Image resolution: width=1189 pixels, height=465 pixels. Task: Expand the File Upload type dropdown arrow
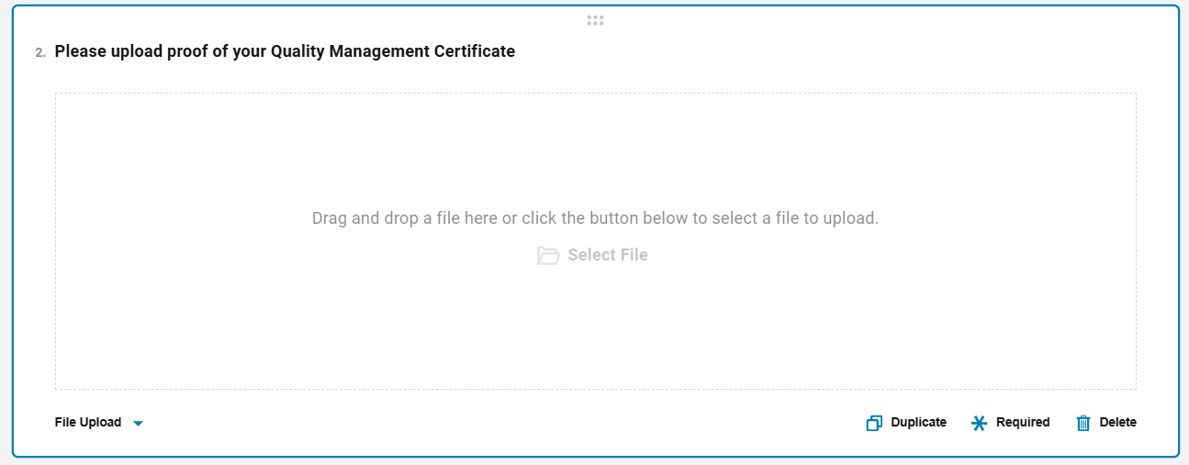coord(138,424)
